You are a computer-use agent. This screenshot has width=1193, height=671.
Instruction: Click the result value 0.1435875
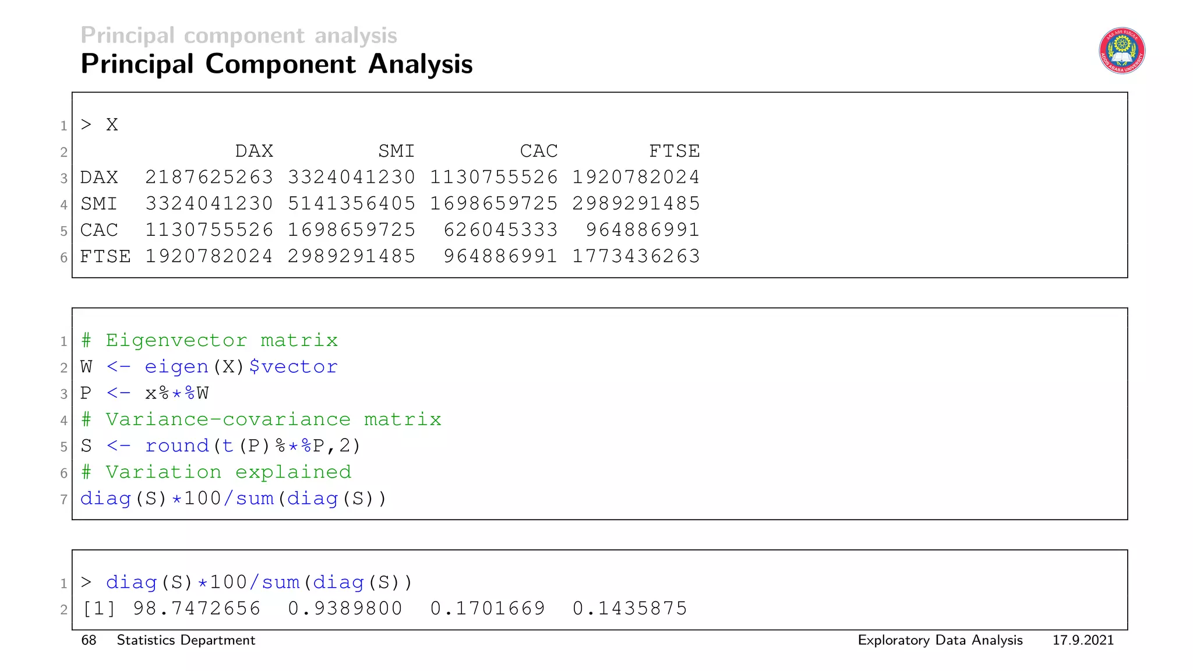coord(630,609)
